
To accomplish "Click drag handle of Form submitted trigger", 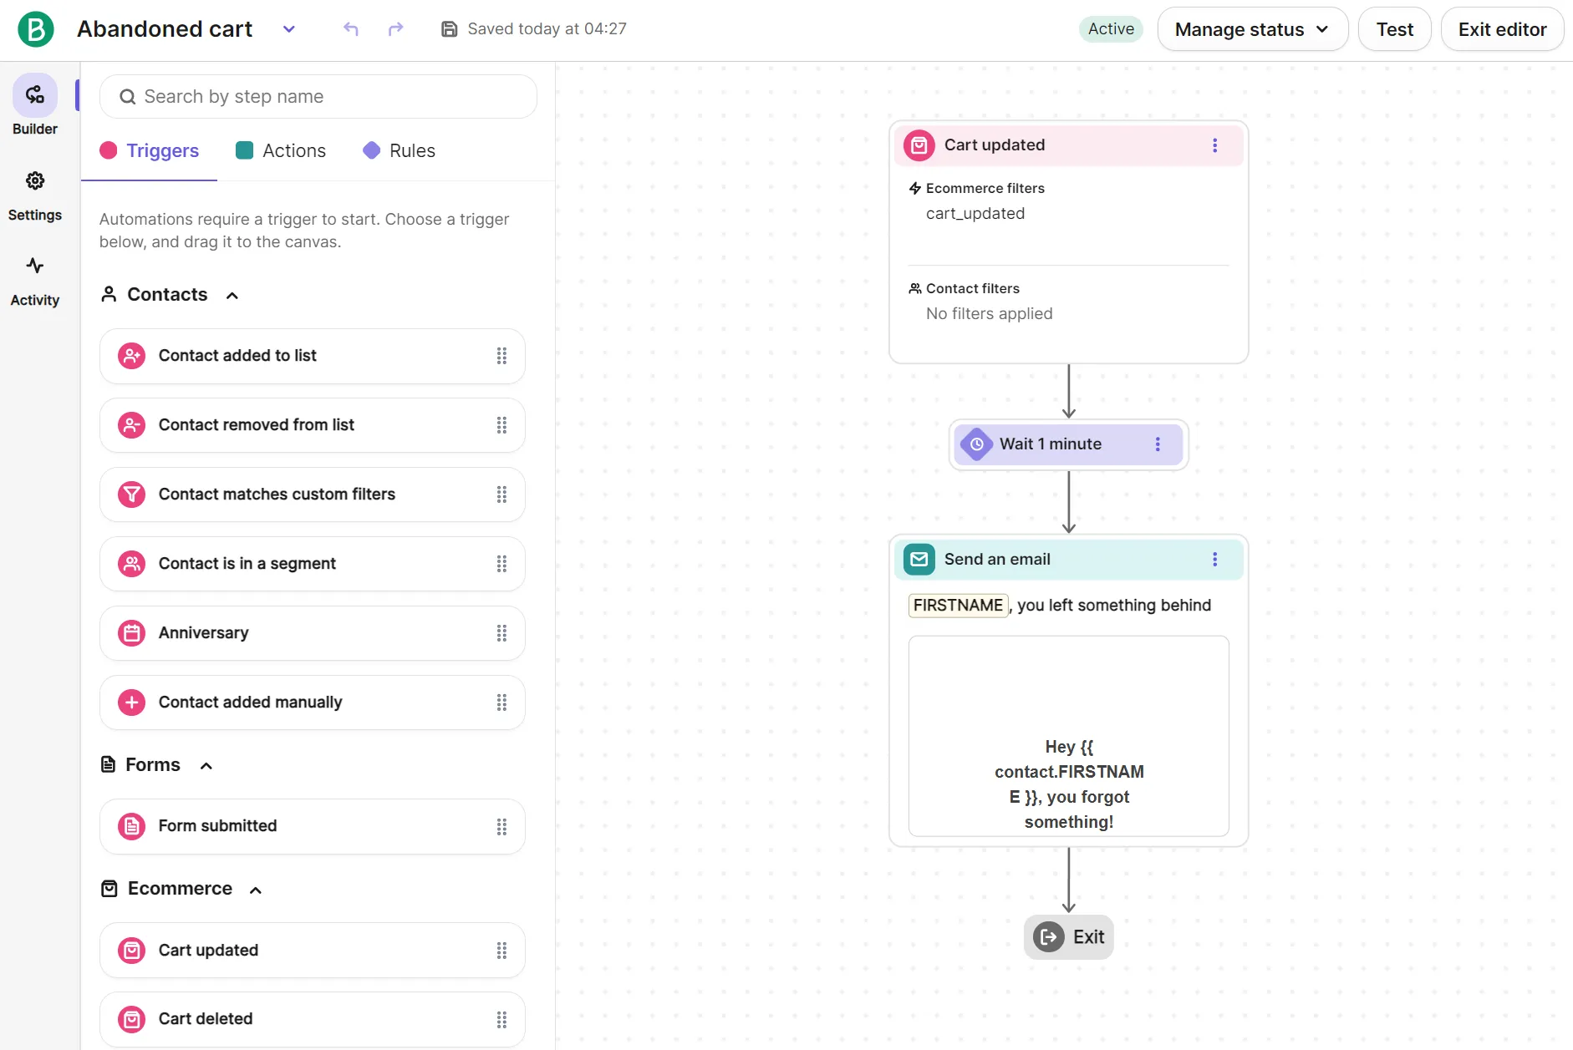I will pyautogui.click(x=501, y=826).
